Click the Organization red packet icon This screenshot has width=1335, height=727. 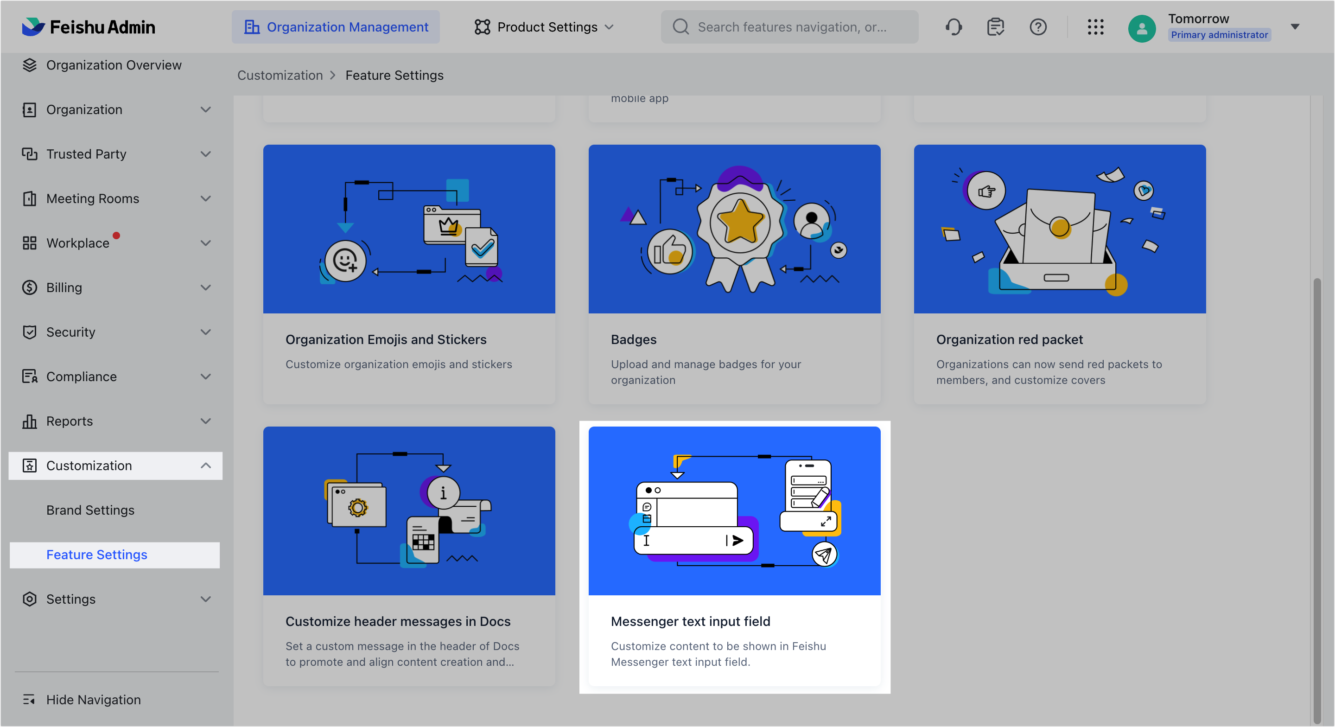point(1059,228)
